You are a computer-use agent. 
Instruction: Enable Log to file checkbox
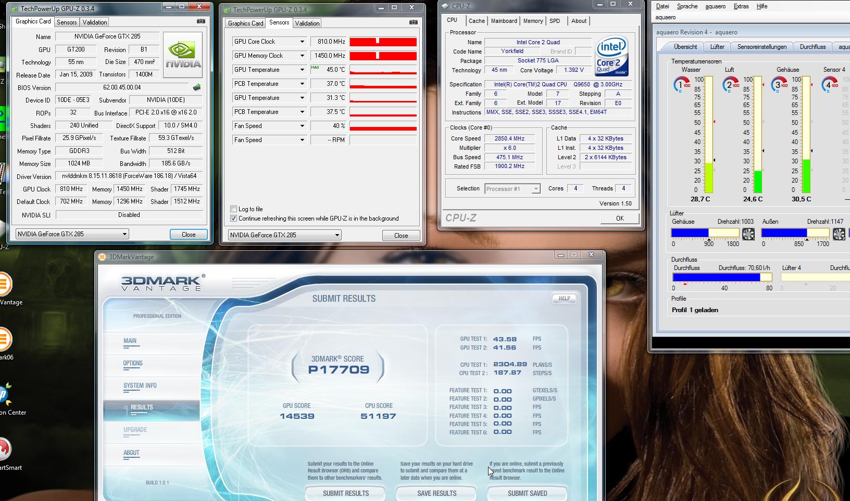(233, 209)
